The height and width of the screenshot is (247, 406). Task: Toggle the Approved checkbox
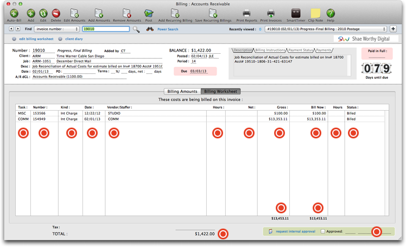[323, 231]
